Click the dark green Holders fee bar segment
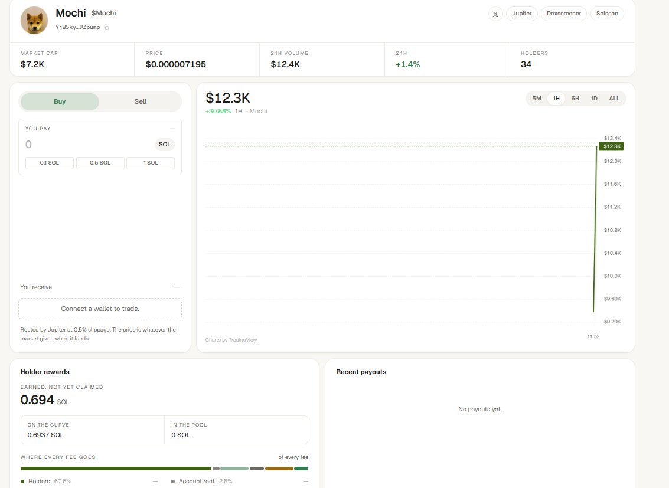The height and width of the screenshot is (488, 669). [116, 469]
